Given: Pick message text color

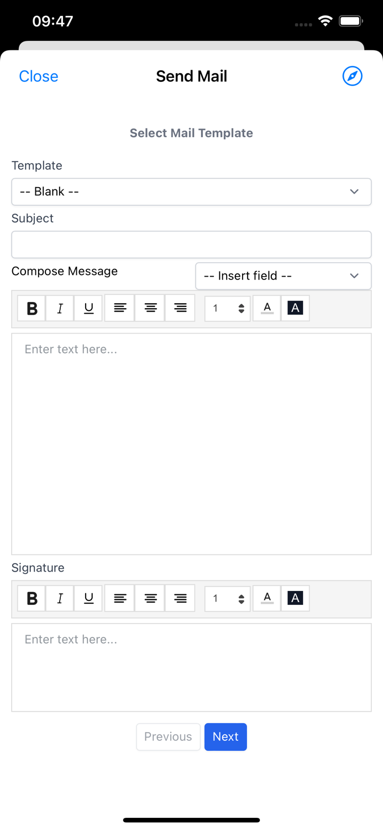Looking at the screenshot, I should 267,308.
